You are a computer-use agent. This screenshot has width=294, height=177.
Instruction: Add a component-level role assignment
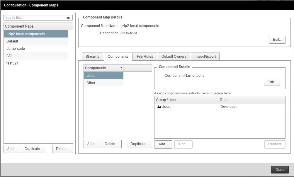pos(163,144)
